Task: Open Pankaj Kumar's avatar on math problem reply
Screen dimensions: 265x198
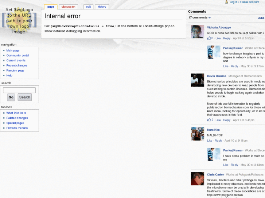Action: [214, 154]
